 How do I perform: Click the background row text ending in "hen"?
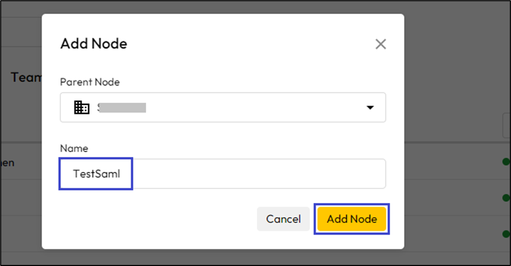(7, 163)
